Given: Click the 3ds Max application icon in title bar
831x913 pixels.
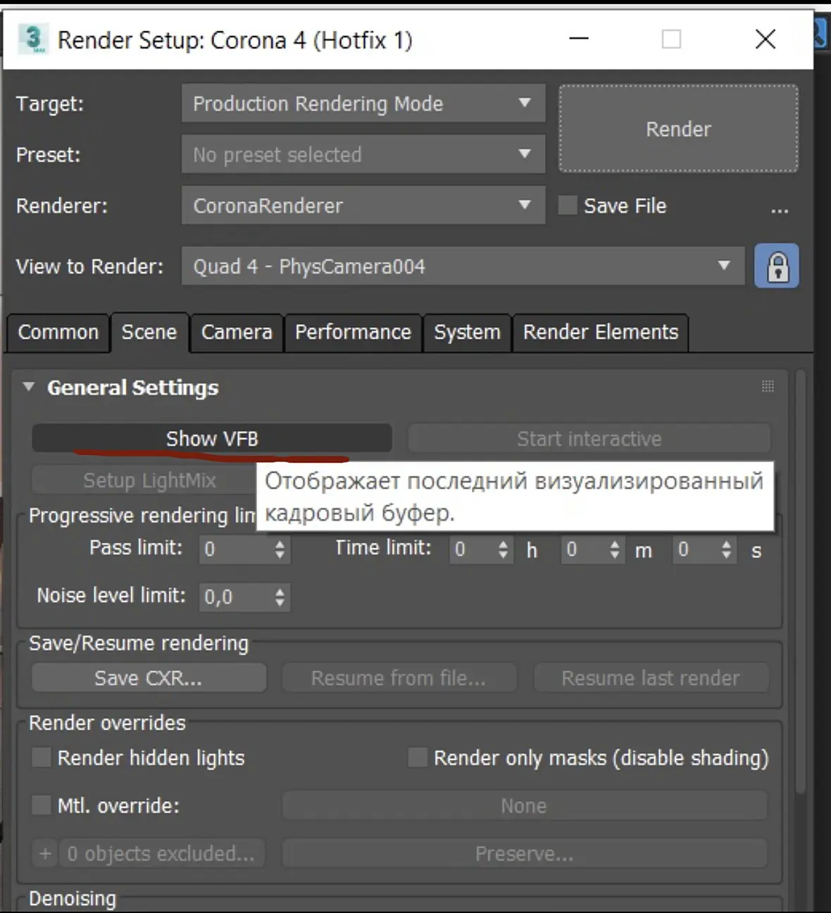Looking at the screenshot, I should (x=32, y=39).
